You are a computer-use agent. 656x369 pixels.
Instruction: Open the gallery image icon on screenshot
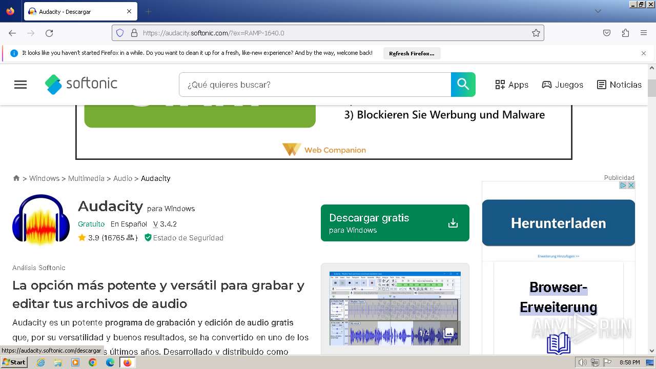tap(449, 333)
